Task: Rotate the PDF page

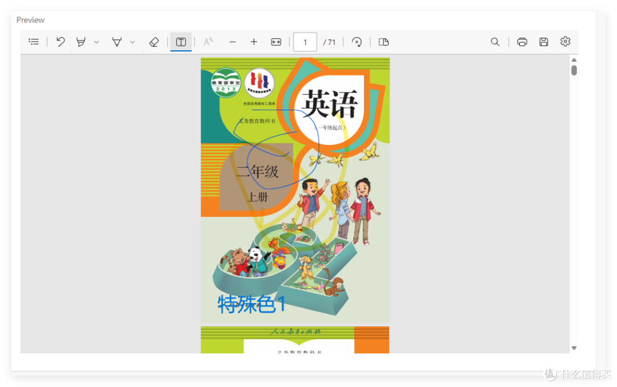Action: (x=357, y=42)
